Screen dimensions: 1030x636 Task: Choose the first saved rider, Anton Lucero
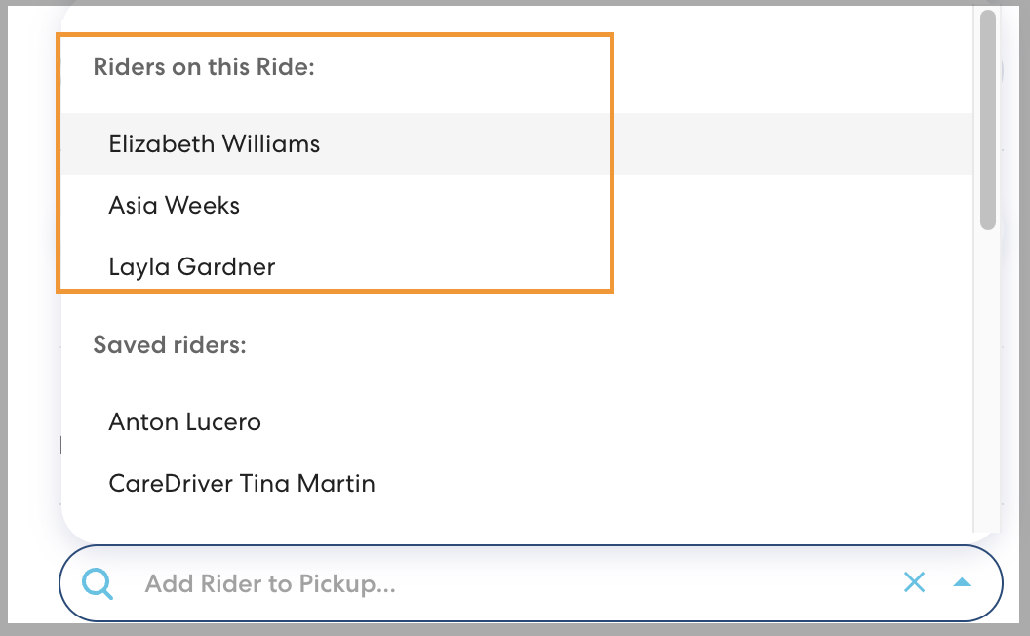pyautogui.click(x=185, y=422)
